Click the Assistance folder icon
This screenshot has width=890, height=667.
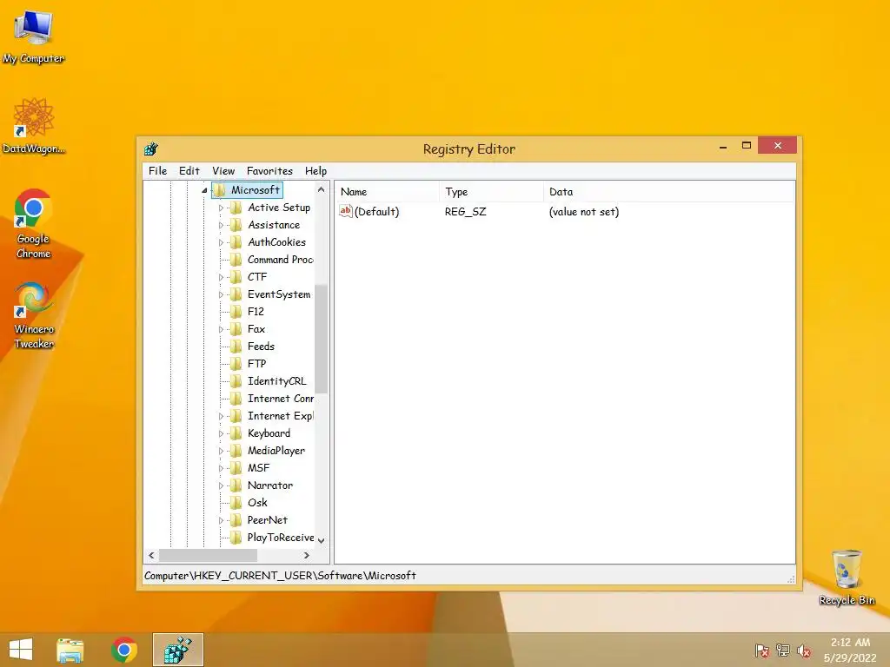pyautogui.click(x=236, y=225)
